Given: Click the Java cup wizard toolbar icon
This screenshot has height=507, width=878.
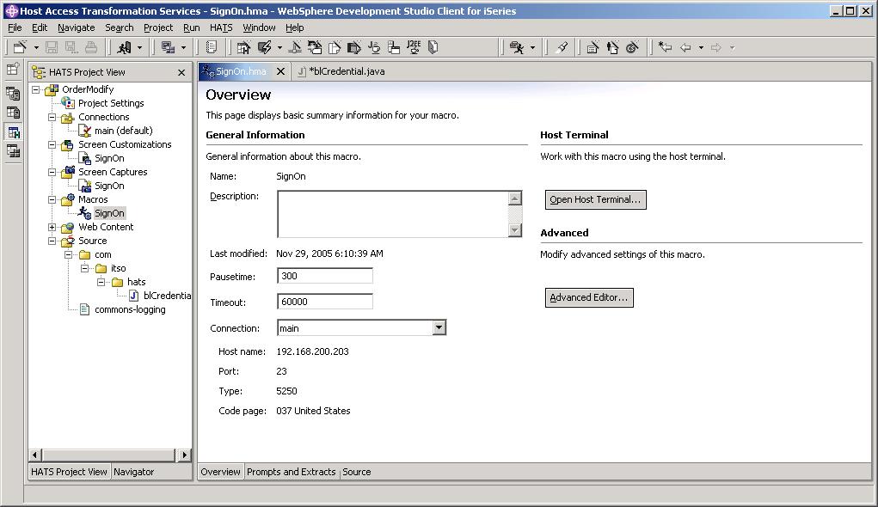Looking at the screenshot, I should (x=374, y=47).
